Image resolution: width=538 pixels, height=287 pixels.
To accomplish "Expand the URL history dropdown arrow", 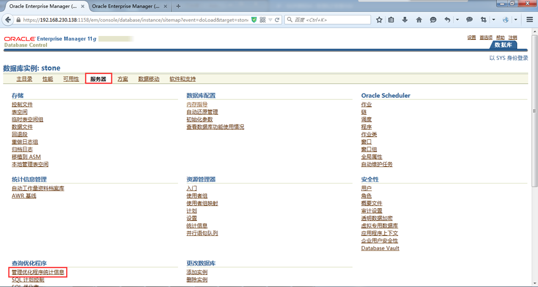I will tap(270, 20).
